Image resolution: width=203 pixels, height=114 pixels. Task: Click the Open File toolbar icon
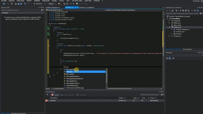(x=16, y=4)
